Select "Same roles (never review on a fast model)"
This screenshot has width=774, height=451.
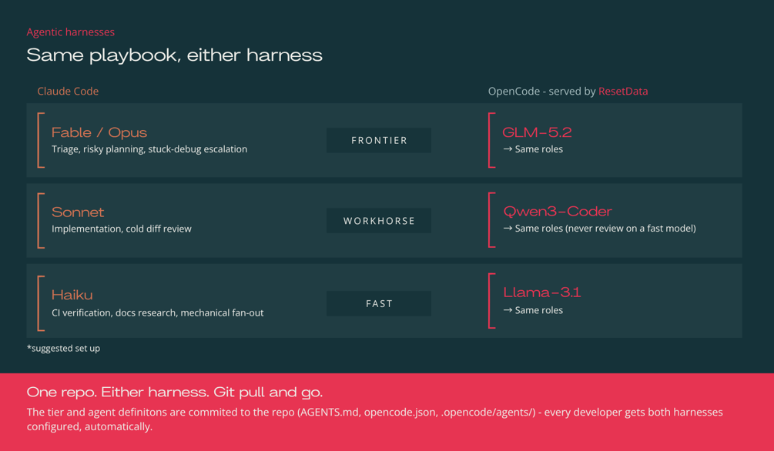605,229
